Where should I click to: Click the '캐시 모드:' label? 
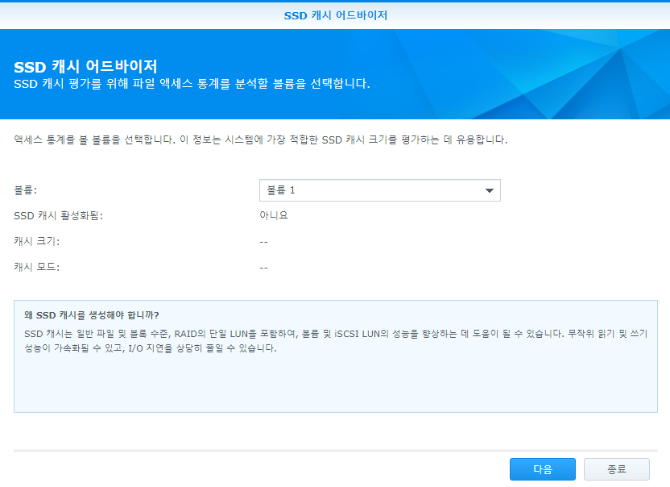point(37,267)
